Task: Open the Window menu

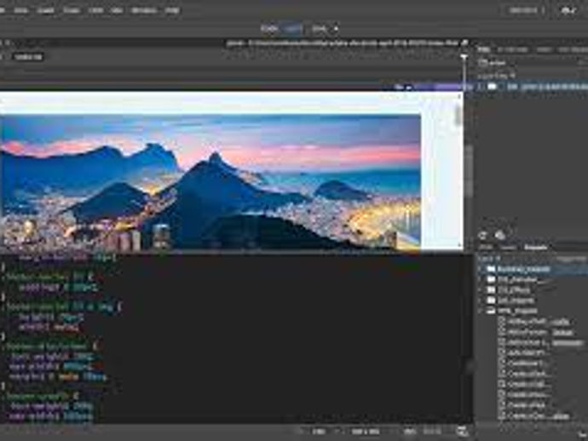Action: tap(144, 10)
